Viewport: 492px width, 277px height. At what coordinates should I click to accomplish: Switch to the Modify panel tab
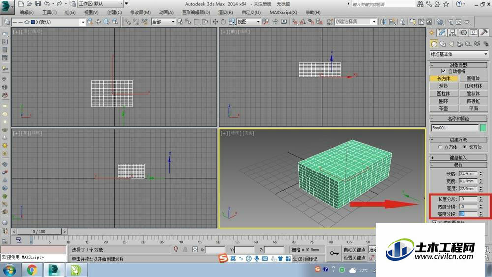(x=442, y=33)
